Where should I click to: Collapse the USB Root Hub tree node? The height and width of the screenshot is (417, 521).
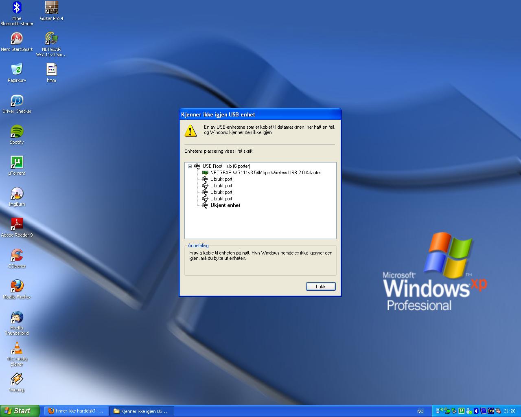(190, 166)
